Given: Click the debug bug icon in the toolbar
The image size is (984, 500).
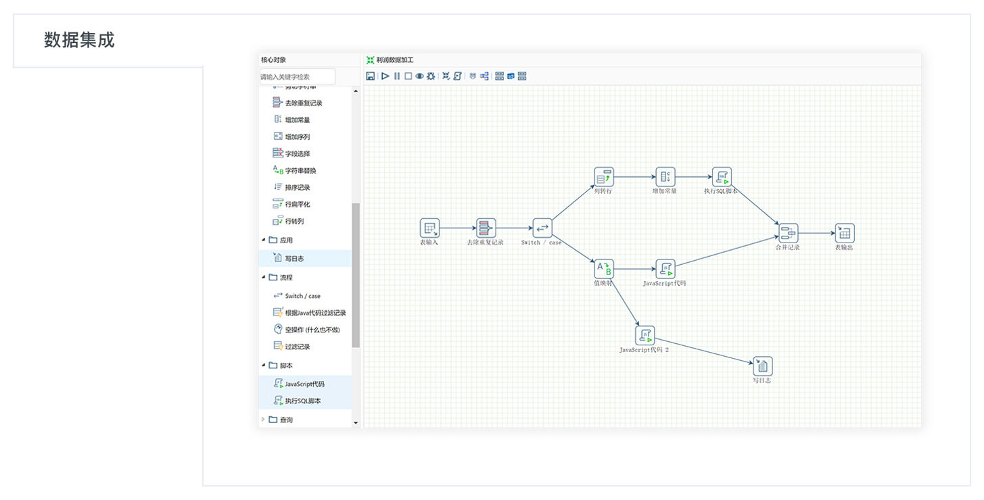Looking at the screenshot, I should click(x=431, y=76).
